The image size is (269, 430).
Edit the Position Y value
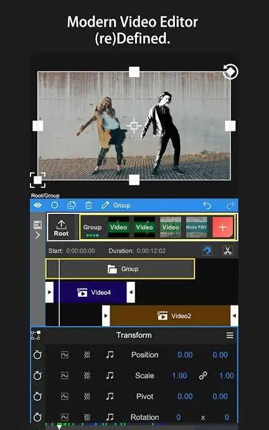[220, 355]
